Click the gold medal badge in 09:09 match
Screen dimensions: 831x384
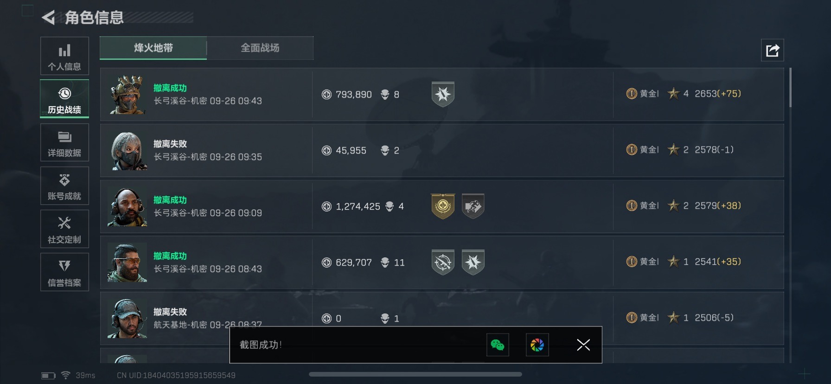coord(443,206)
